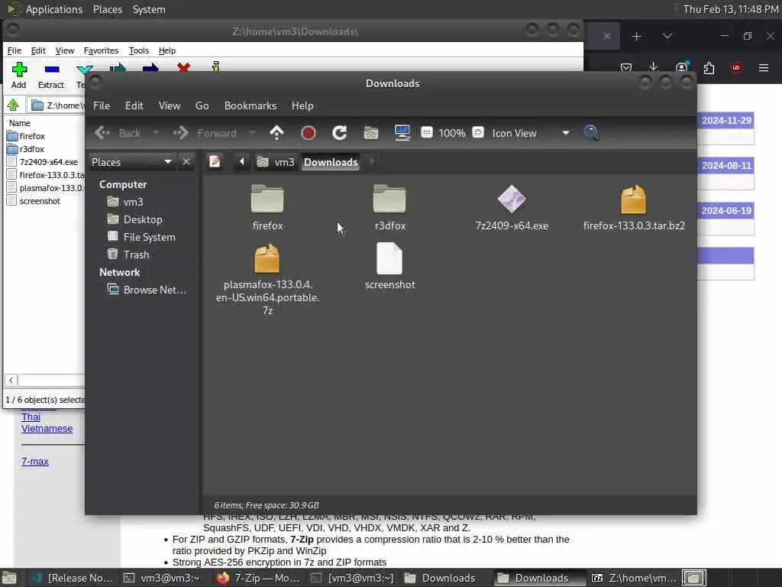Viewport: 782px width, 587px height.
Task: Open file search magnifier icon
Action: pyautogui.click(x=591, y=133)
